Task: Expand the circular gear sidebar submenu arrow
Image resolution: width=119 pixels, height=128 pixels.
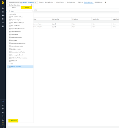Action: pos(5,23)
